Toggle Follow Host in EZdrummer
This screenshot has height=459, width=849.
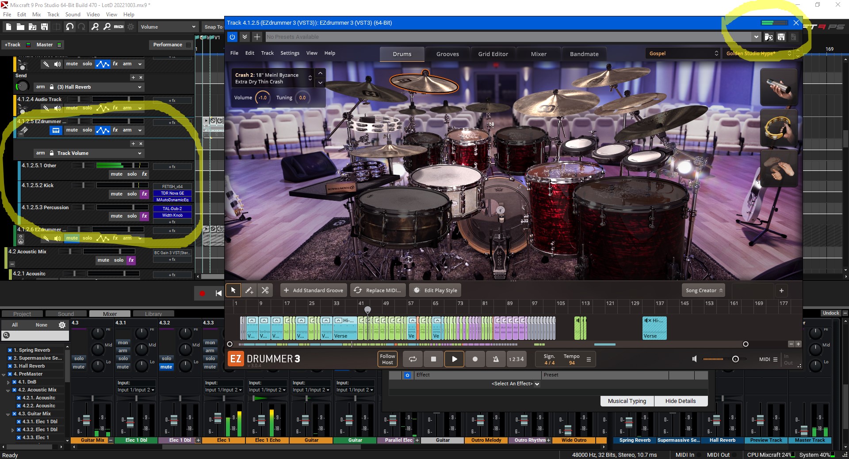click(x=387, y=359)
